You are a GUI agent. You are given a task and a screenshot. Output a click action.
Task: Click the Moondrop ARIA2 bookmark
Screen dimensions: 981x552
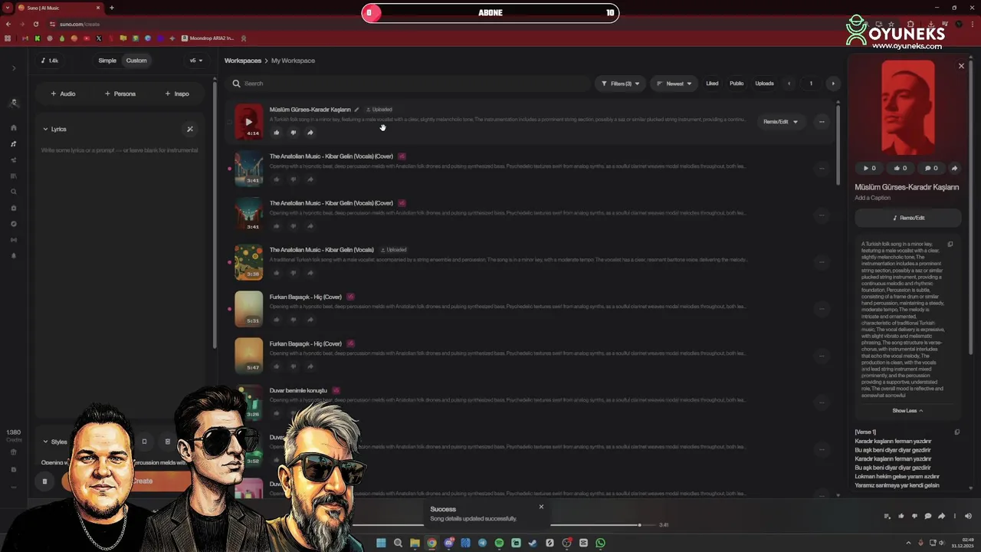click(208, 38)
